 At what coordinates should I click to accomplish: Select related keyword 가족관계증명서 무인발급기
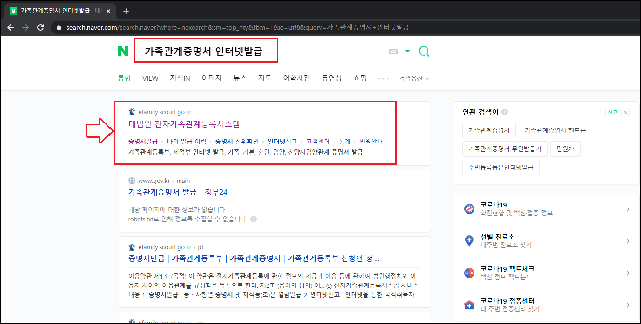pos(505,149)
